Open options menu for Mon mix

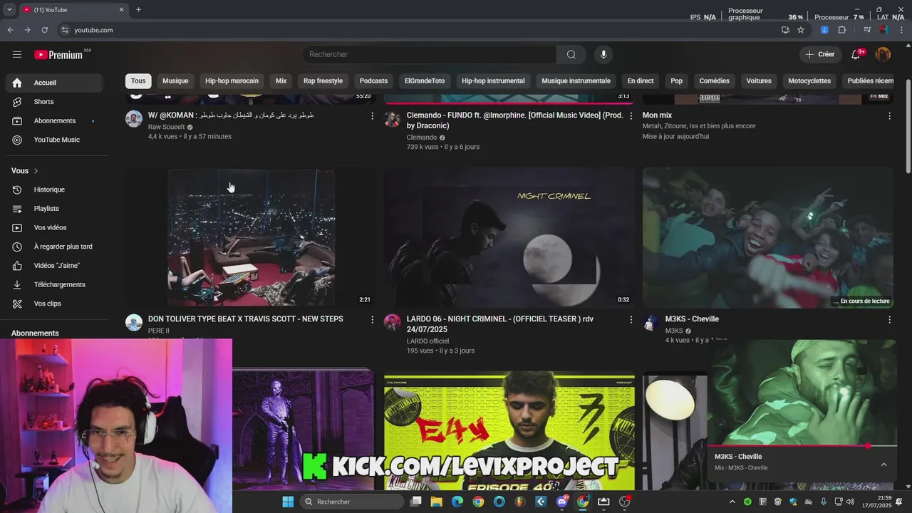coord(889,115)
